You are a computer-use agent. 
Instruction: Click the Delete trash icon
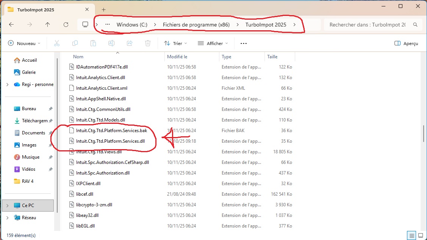click(x=148, y=43)
